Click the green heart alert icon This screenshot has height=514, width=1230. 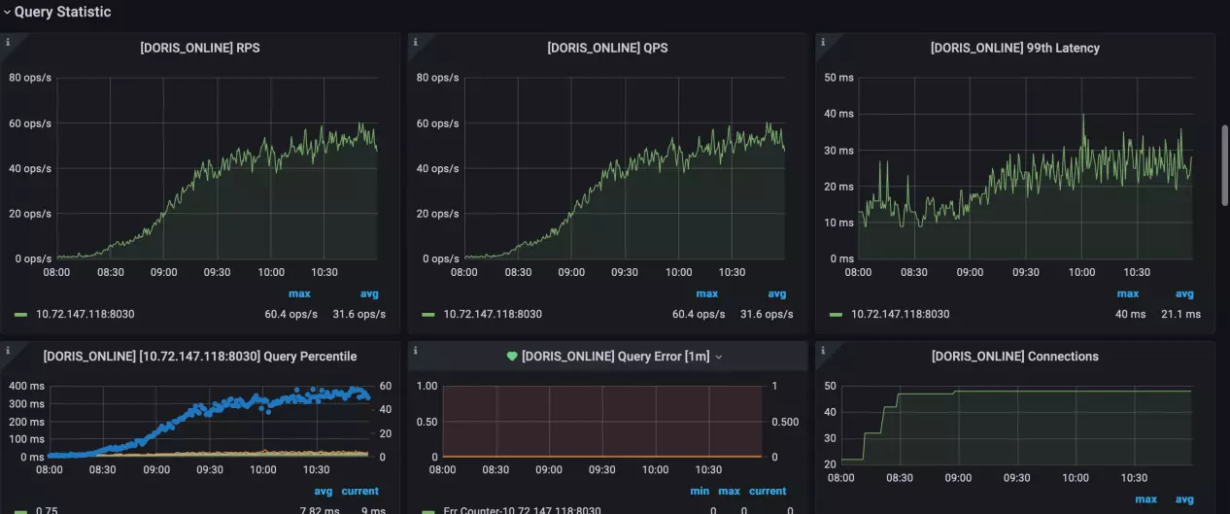coord(512,357)
